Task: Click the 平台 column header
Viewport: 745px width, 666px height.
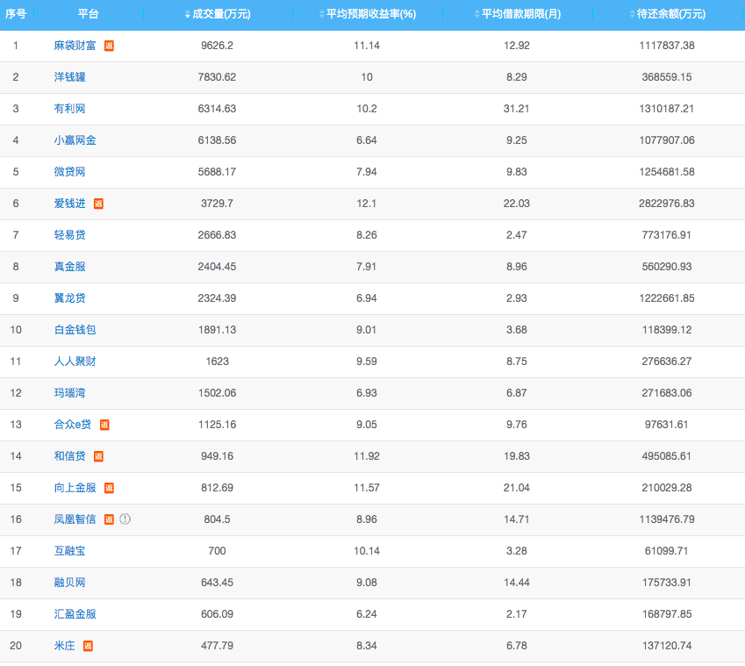Action: [89, 14]
